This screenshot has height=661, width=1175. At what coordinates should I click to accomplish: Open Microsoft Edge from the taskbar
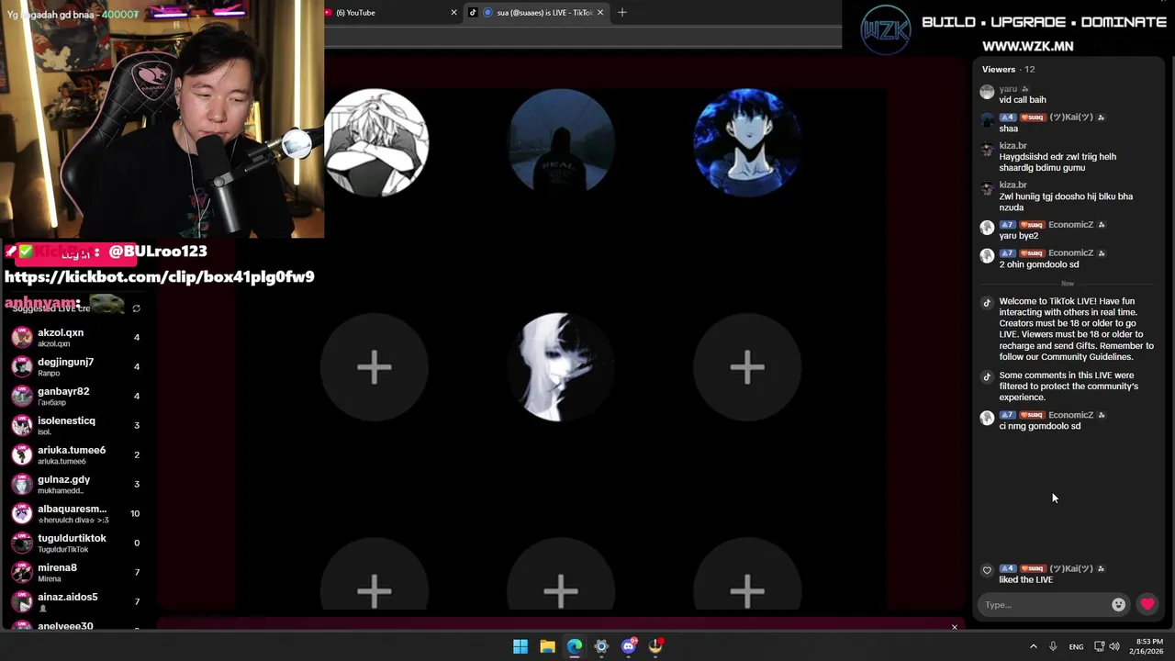pos(575,646)
